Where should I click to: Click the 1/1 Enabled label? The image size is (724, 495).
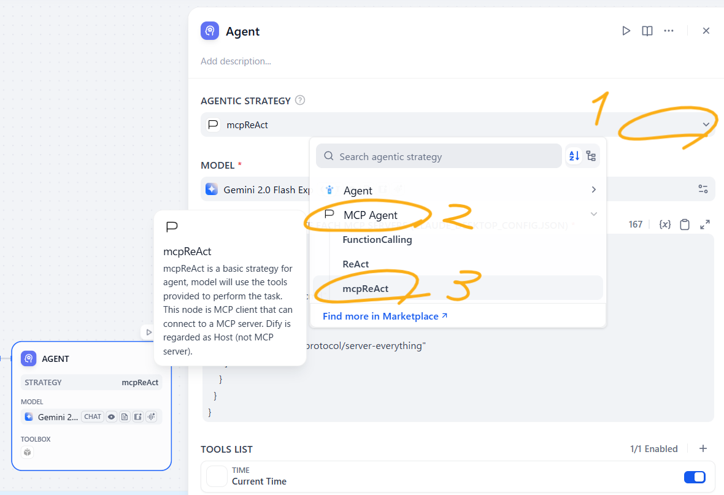point(654,449)
